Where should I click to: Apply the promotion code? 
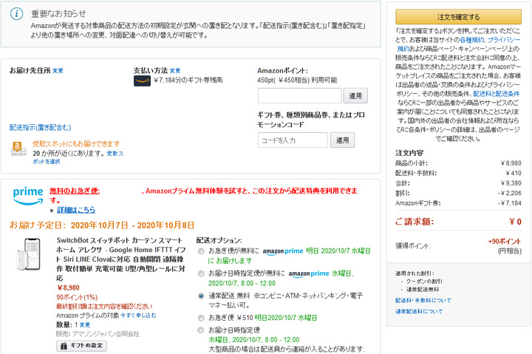(342, 140)
